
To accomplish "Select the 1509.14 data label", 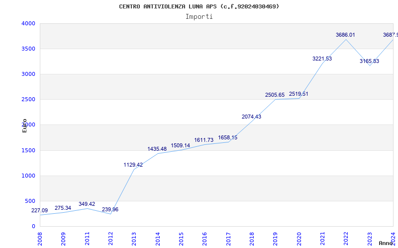I will pyautogui.click(x=181, y=145).
